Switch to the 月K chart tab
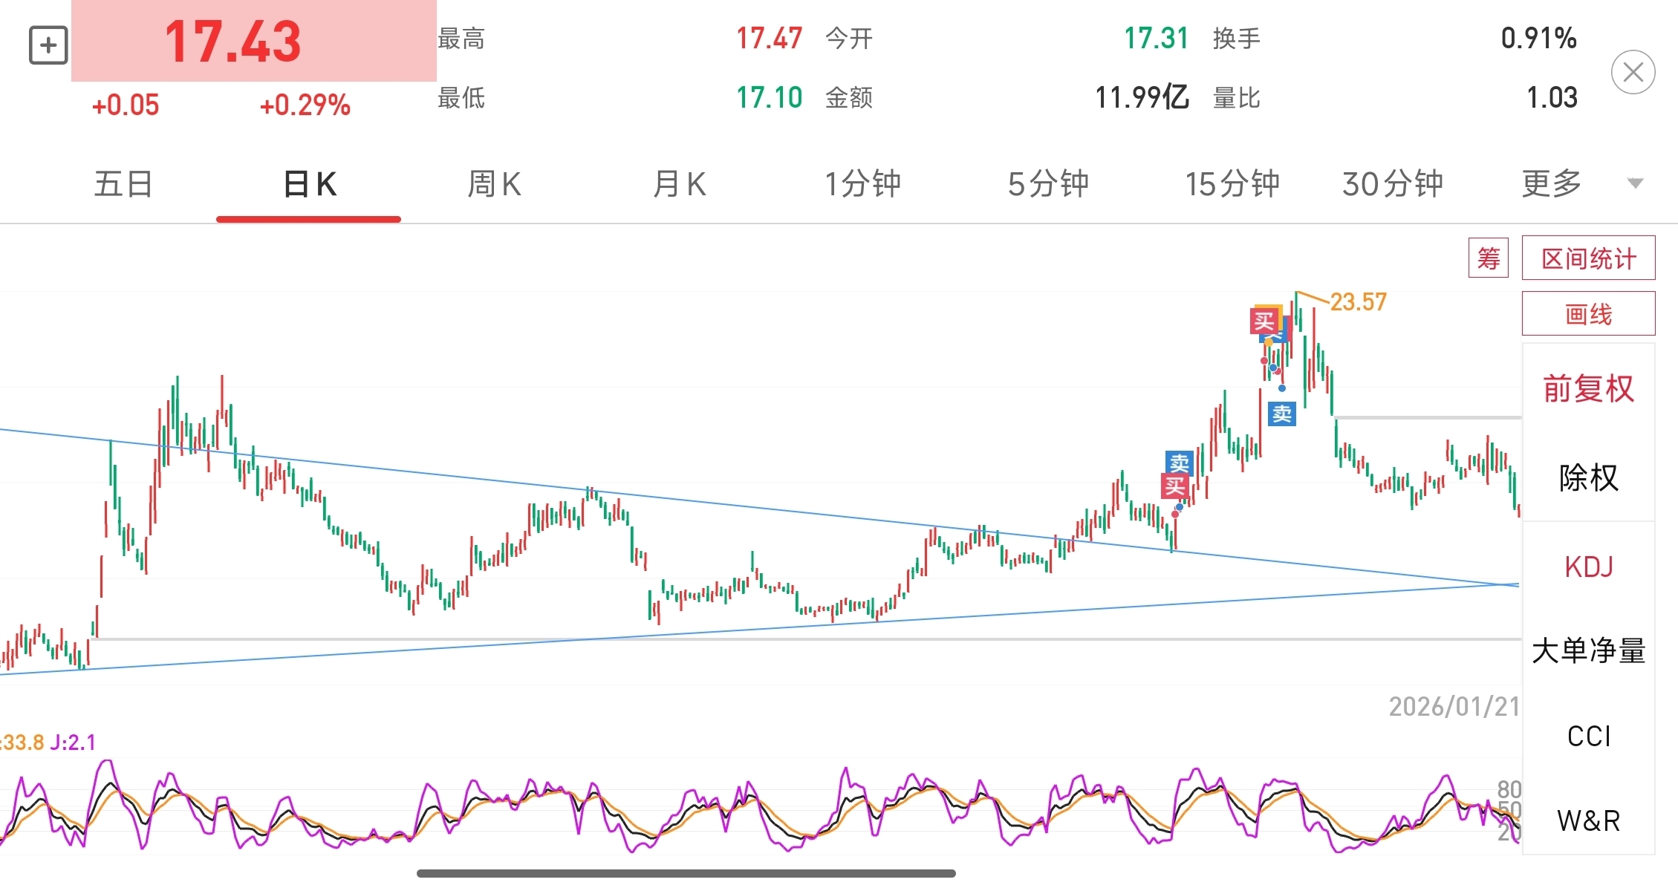Viewport: 1678px width, 891px height. pos(679,183)
